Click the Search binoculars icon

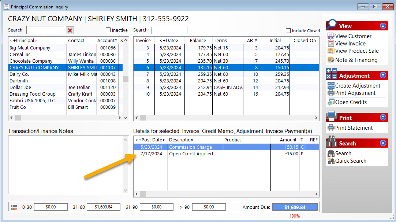coord(331,153)
